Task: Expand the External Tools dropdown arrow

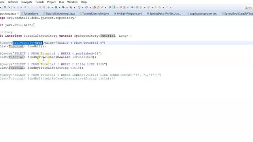Action: tap(74, 7)
